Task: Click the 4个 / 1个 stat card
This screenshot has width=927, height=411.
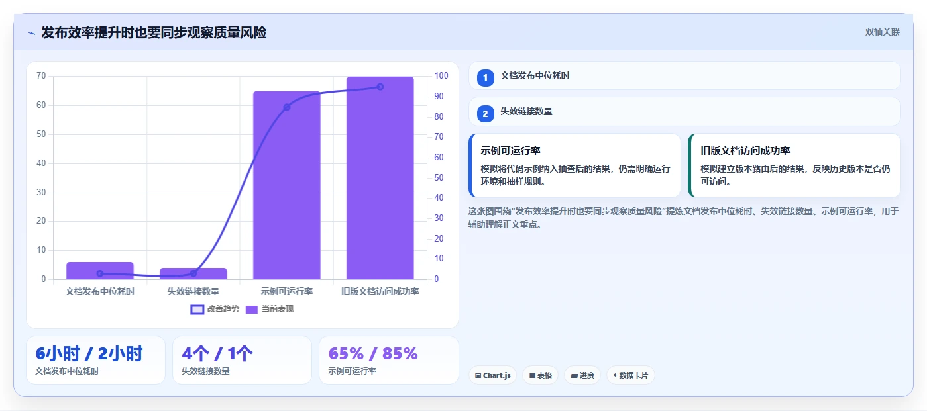Action: click(x=242, y=360)
